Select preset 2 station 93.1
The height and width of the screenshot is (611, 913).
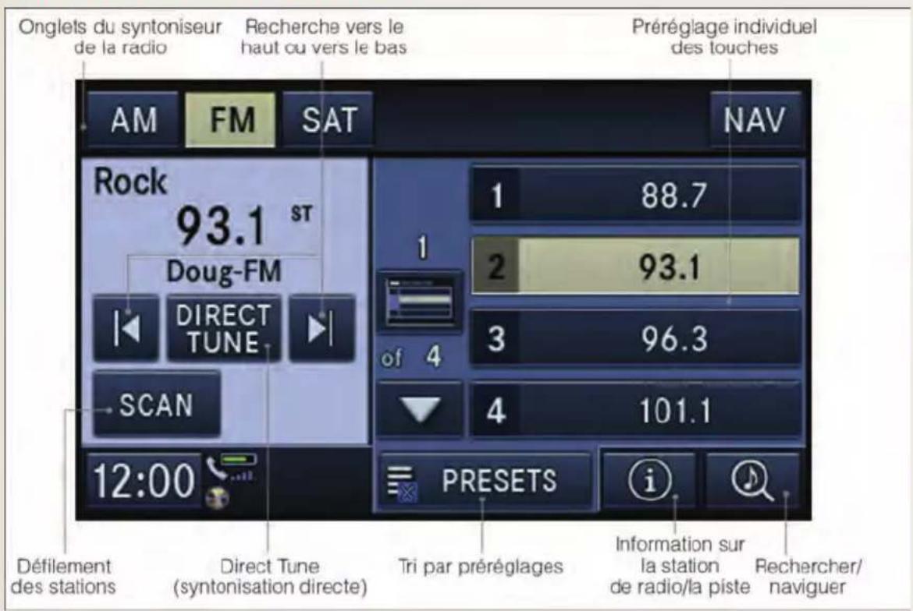[635, 266]
